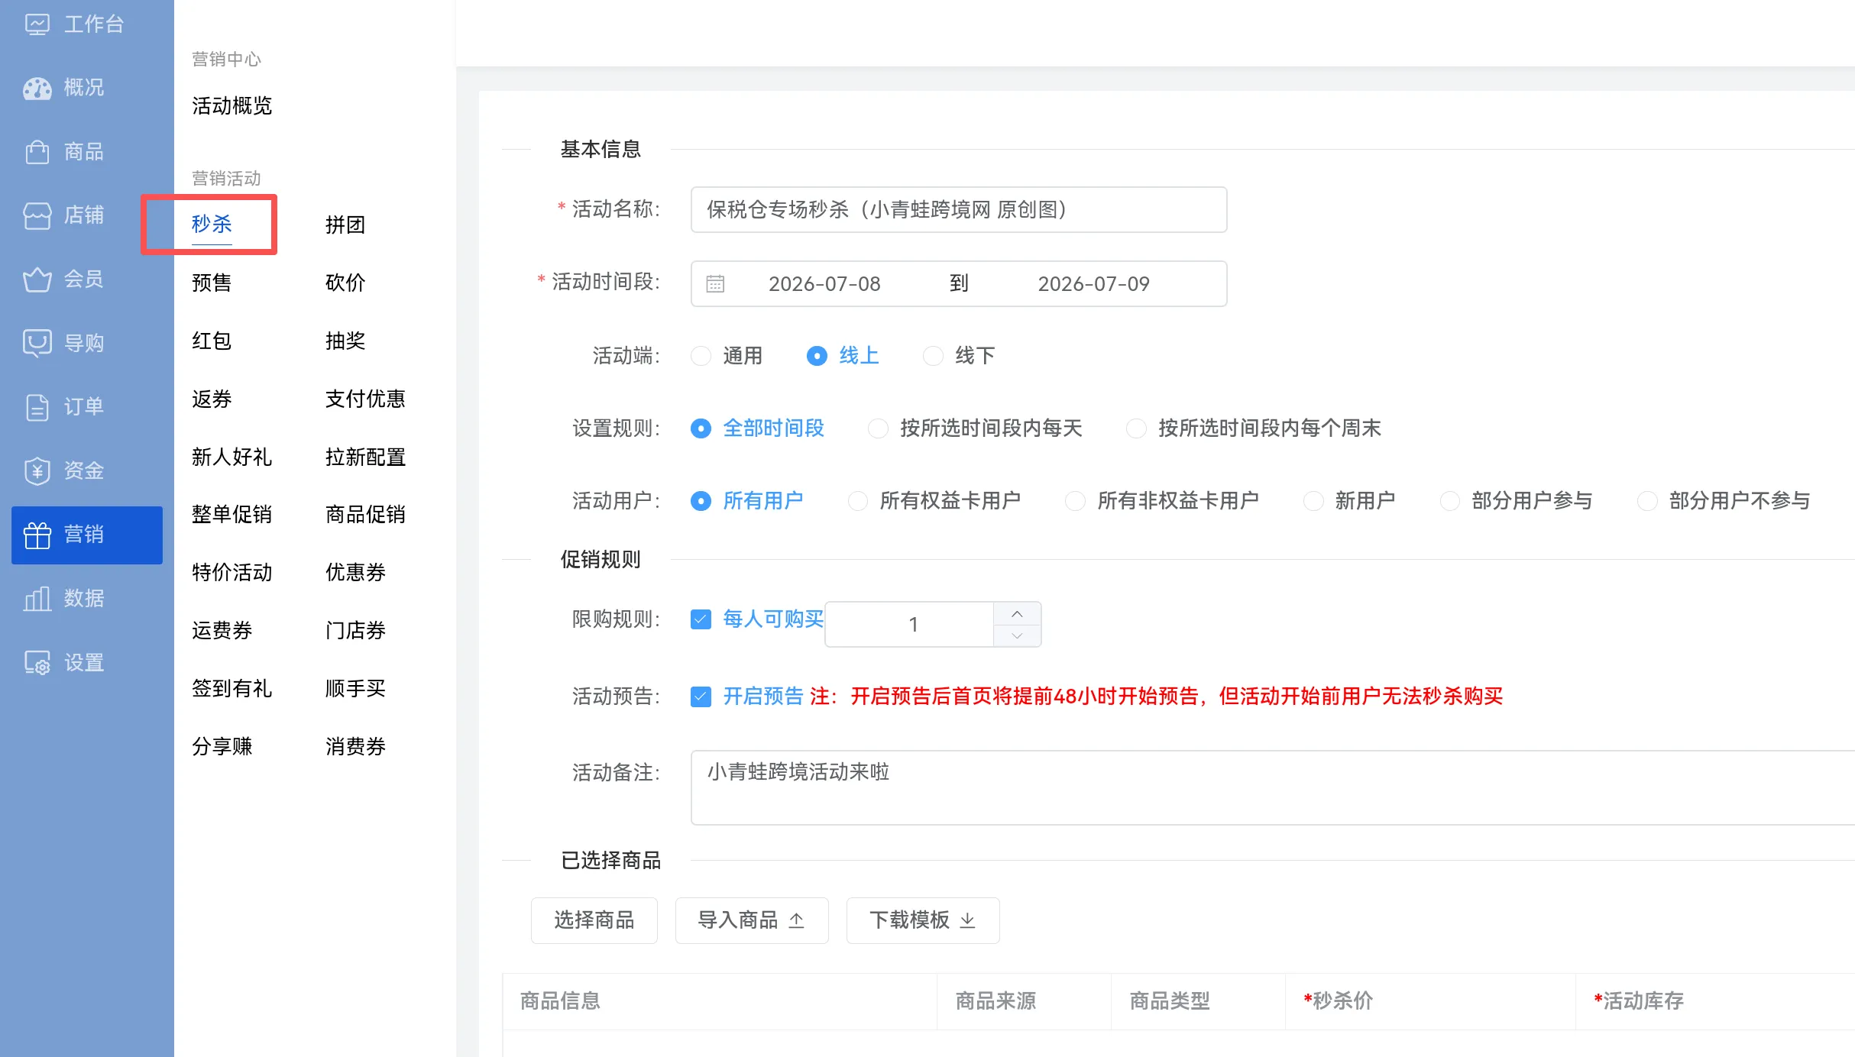Open 支付优惠 marketing activity
This screenshot has height=1057, width=1855.
(x=365, y=399)
